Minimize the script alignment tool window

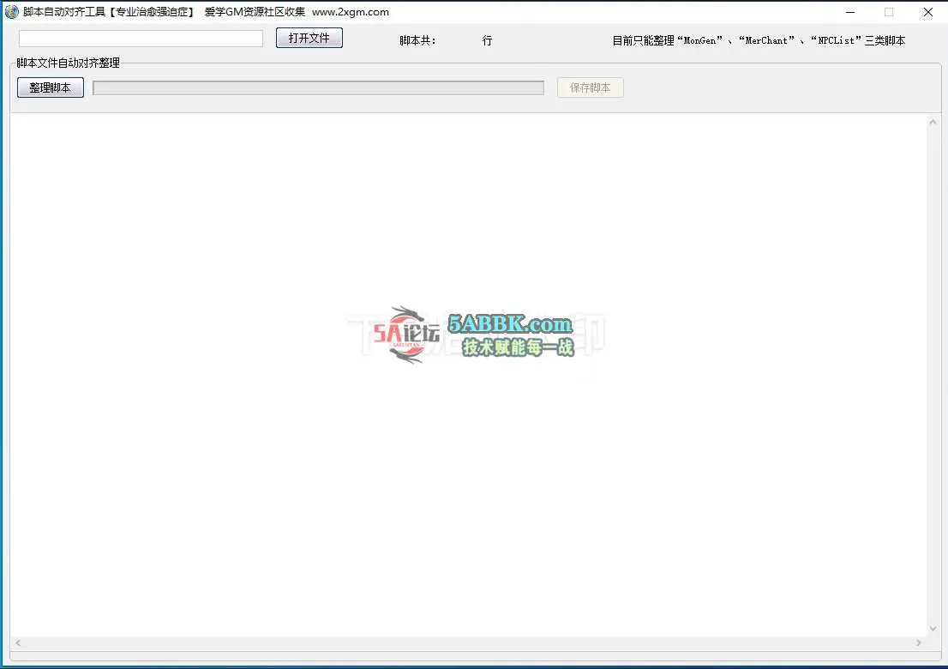tap(849, 12)
